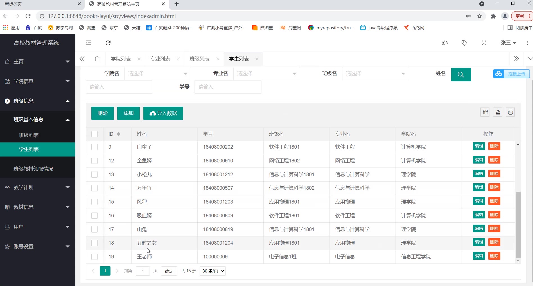Open the 学院名 dropdown
This screenshot has height=286, width=533.
pyautogui.click(x=157, y=73)
